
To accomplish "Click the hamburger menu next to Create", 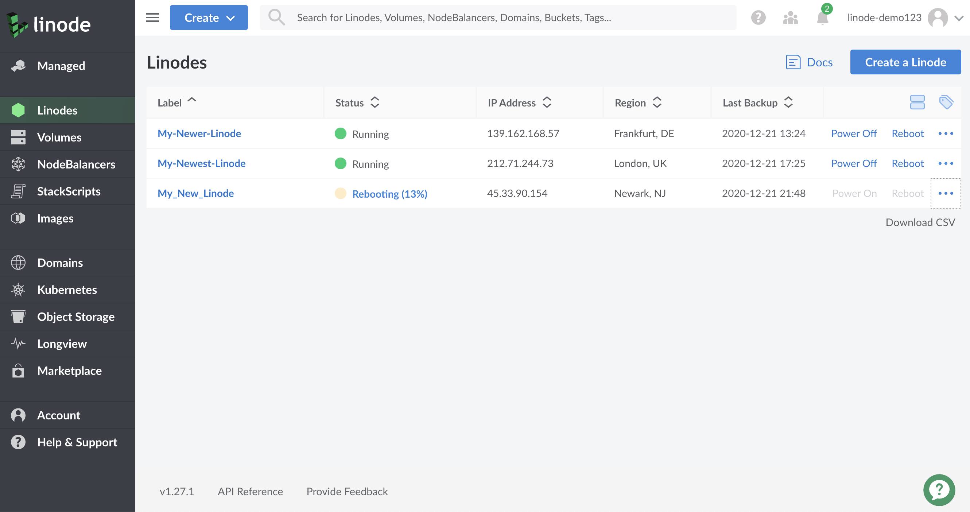I will (152, 17).
